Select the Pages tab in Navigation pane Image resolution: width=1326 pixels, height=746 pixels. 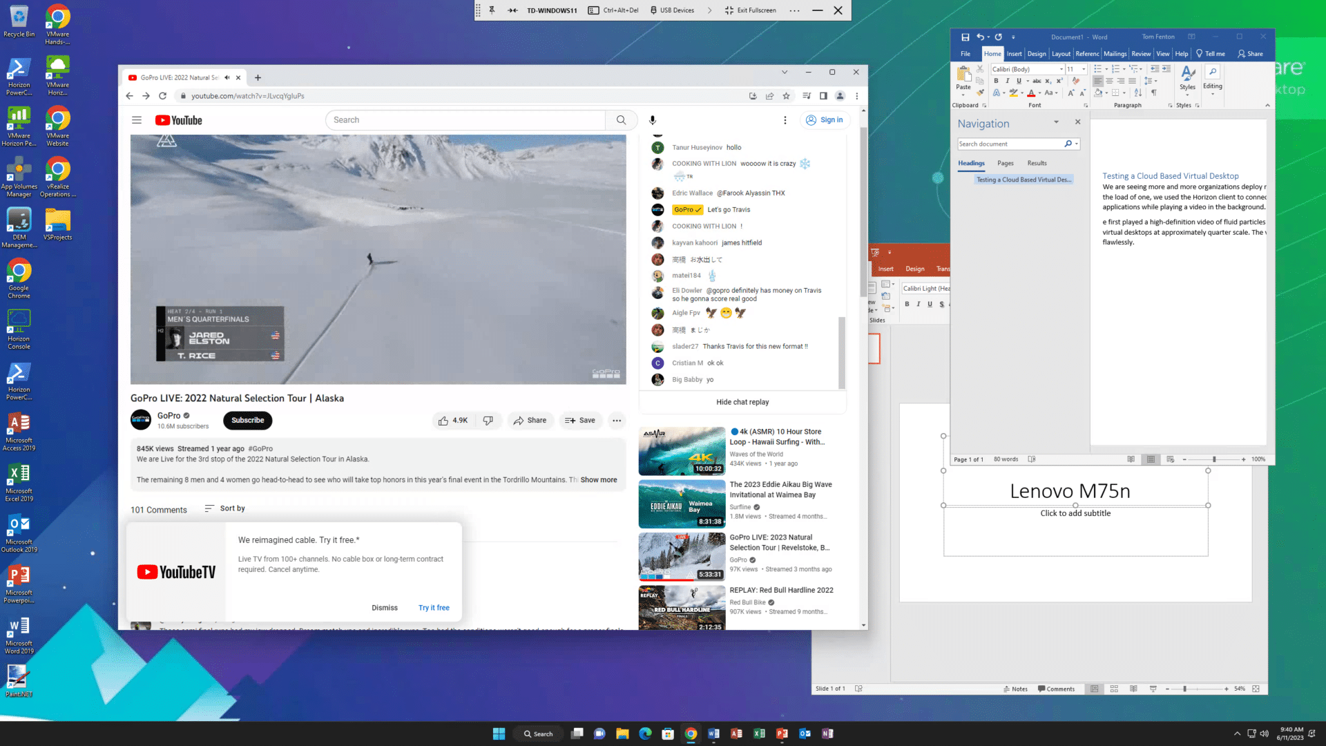click(1006, 163)
